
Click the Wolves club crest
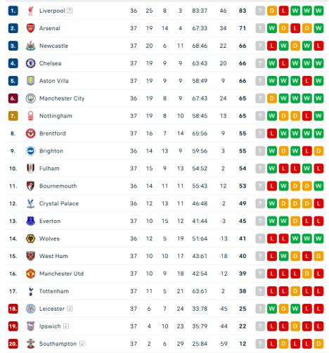pyautogui.click(x=30, y=238)
